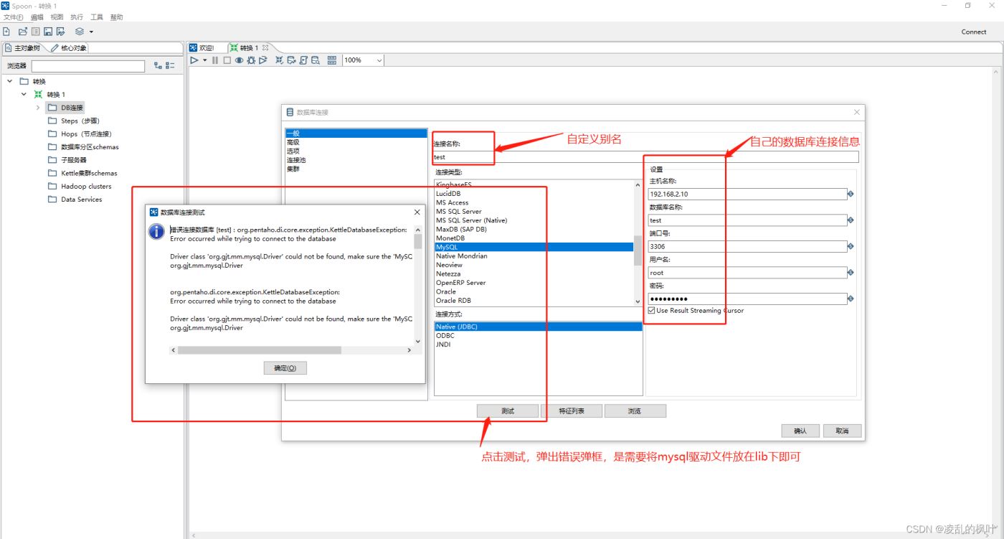Click the 连接名称 input field
This screenshot has width=1004, height=539.
(x=645, y=157)
